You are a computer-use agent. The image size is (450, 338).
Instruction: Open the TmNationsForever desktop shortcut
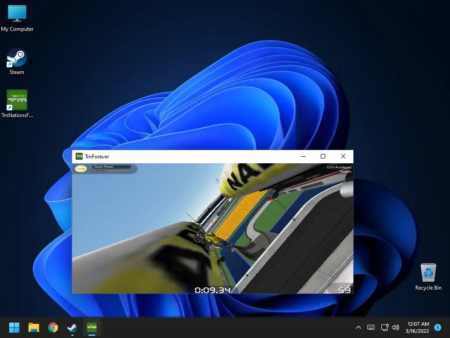[x=17, y=104]
